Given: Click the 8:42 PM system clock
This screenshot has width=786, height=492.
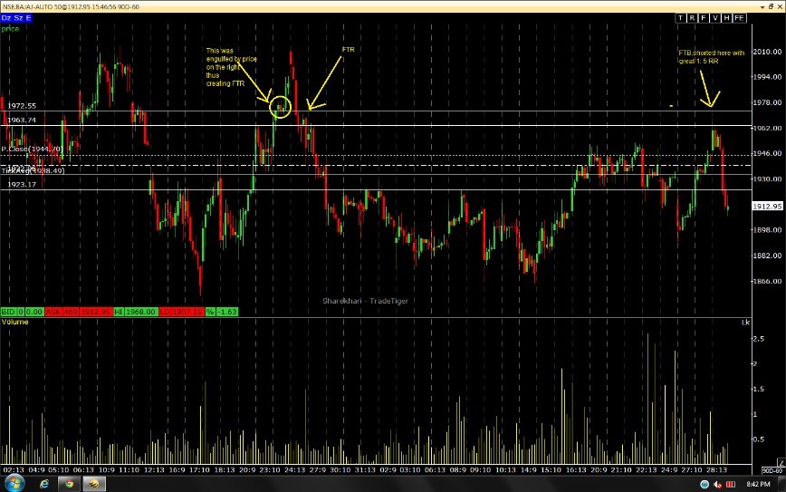Looking at the screenshot, I should pyautogui.click(x=758, y=485).
